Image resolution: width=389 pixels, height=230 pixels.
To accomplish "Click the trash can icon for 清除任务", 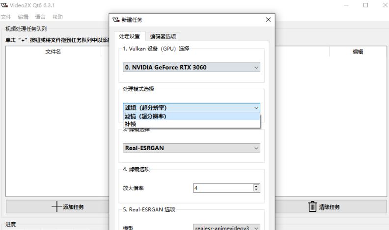I will click(x=312, y=206).
